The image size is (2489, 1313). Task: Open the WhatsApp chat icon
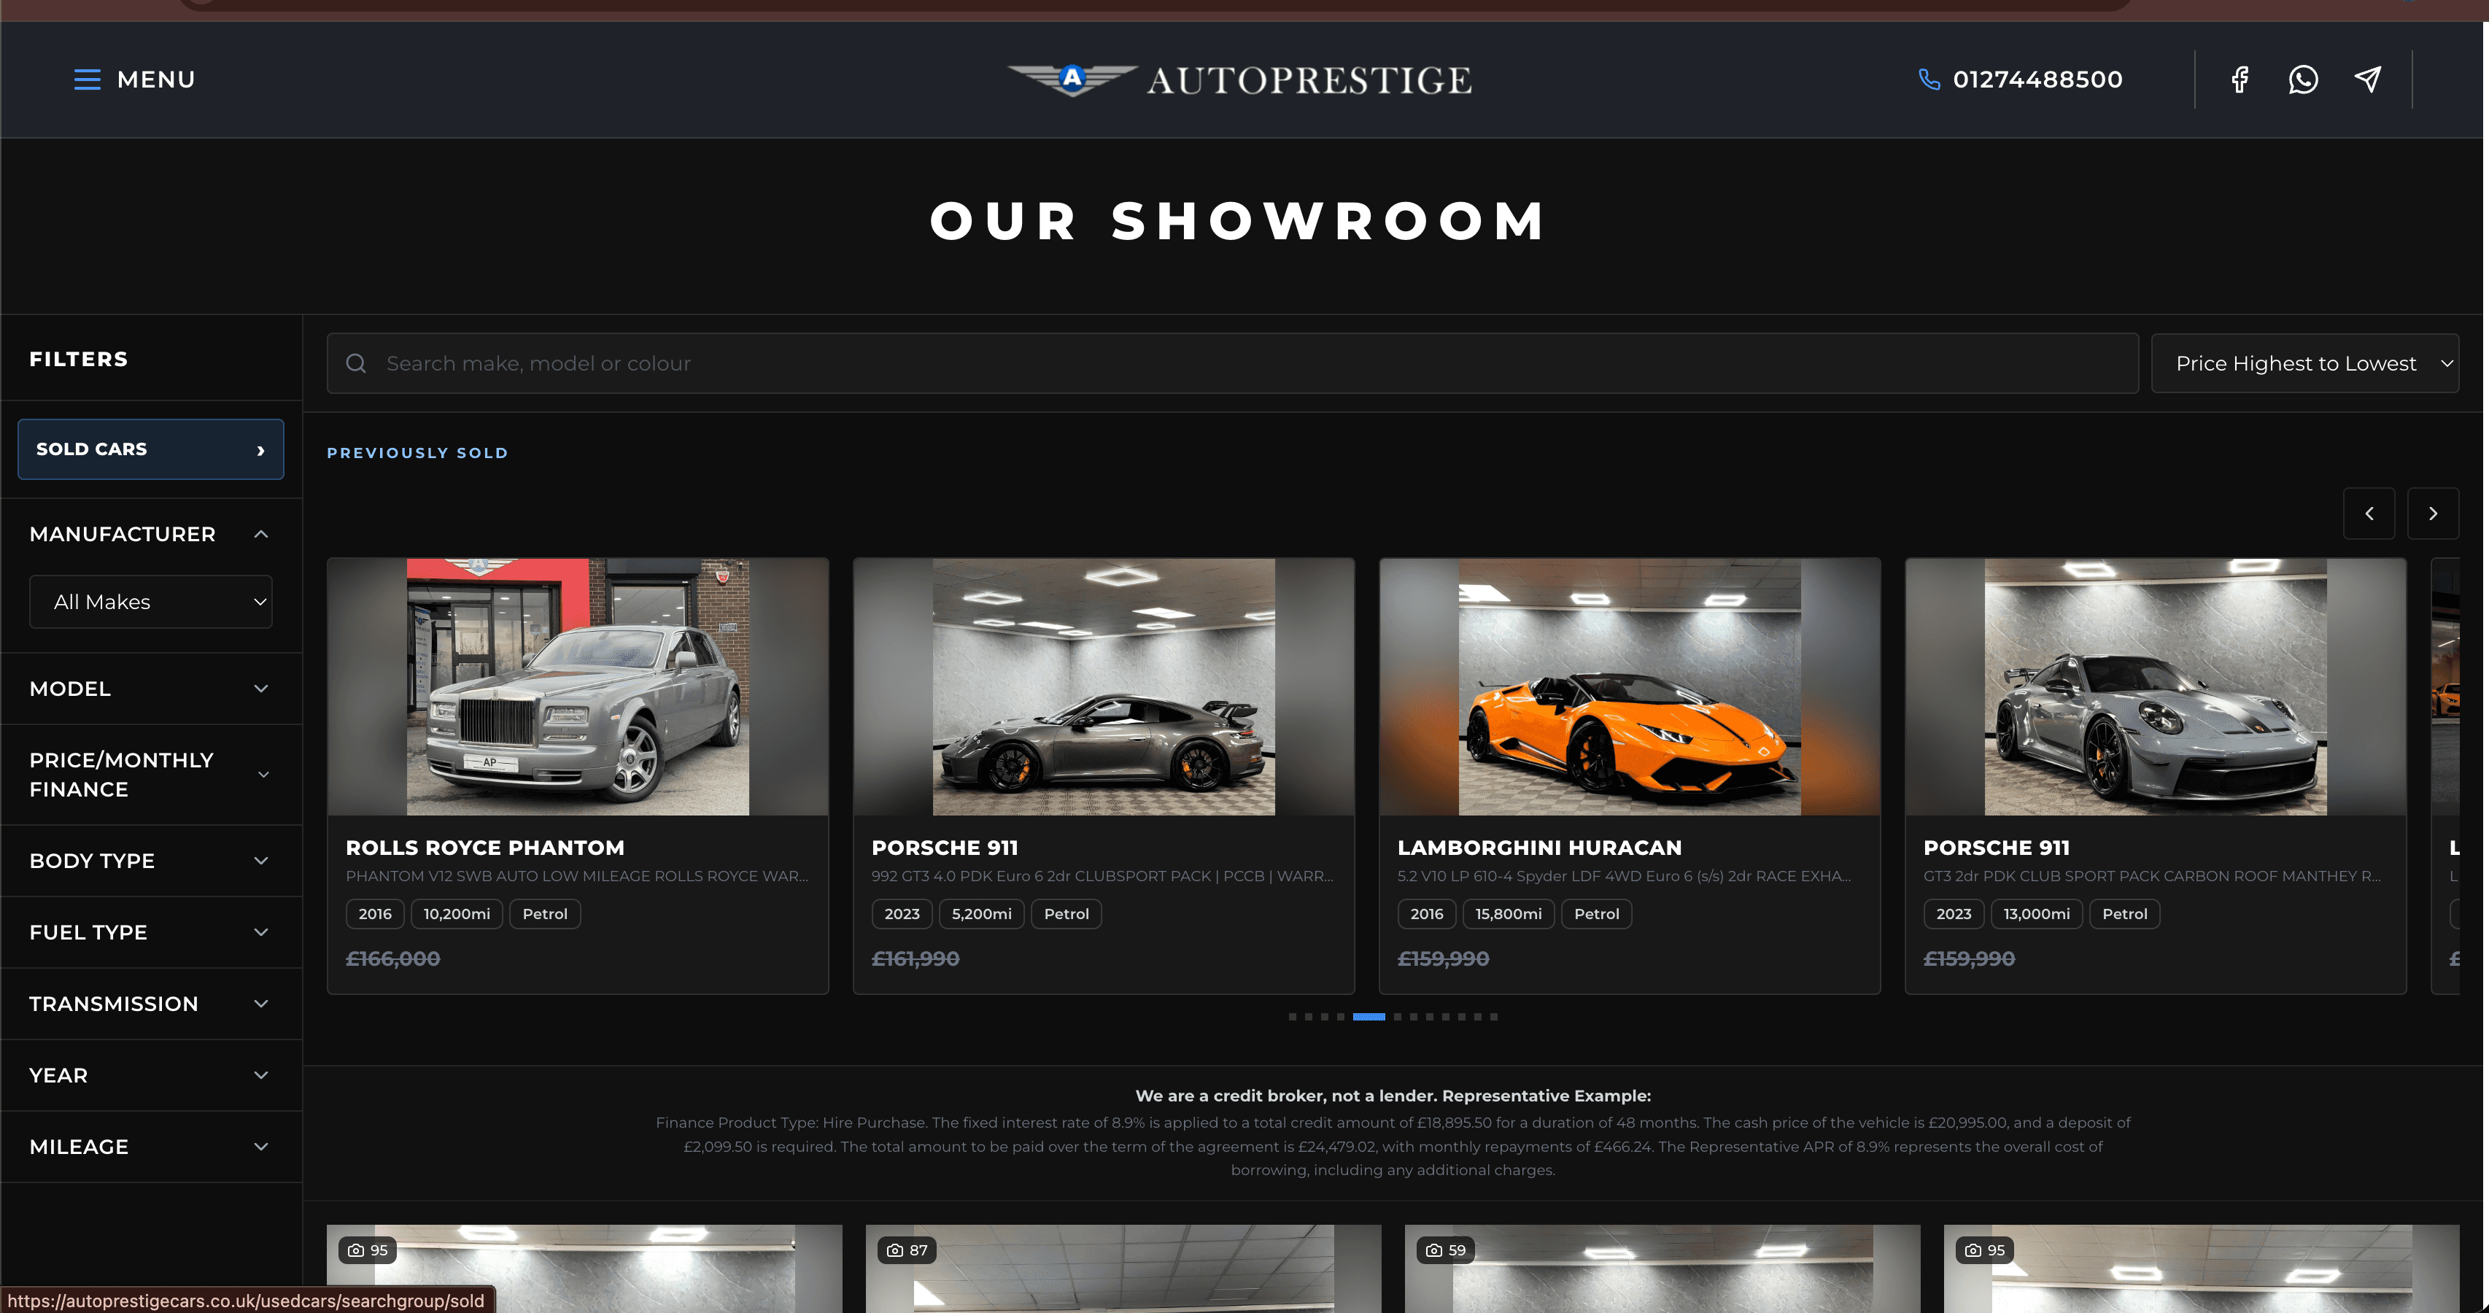click(2304, 80)
